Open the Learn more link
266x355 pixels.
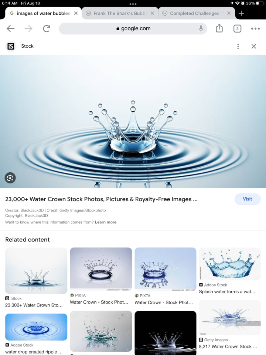click(106, 222)
